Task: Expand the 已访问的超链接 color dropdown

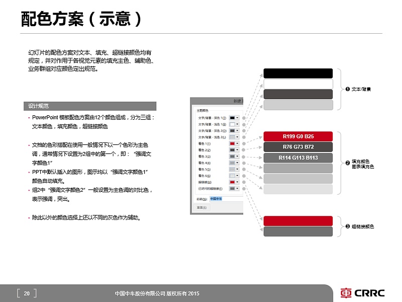Action: tap(238, 188)
